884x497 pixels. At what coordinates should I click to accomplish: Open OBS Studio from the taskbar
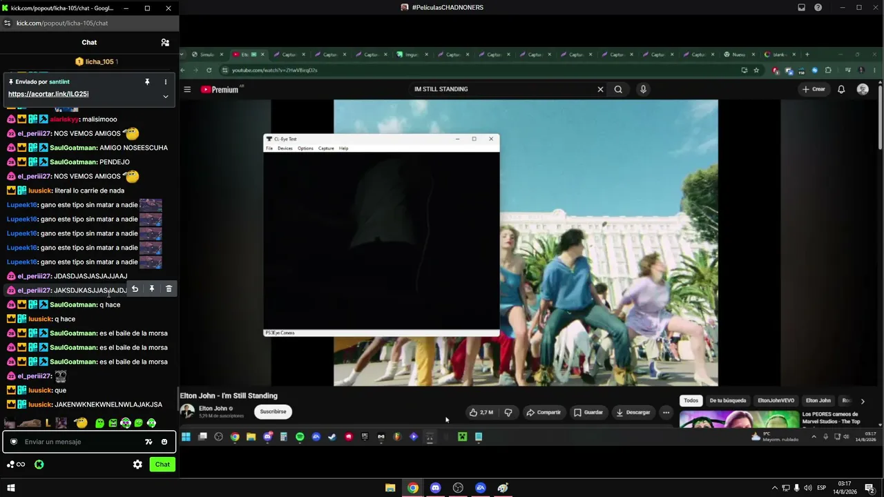coord(458,488)
